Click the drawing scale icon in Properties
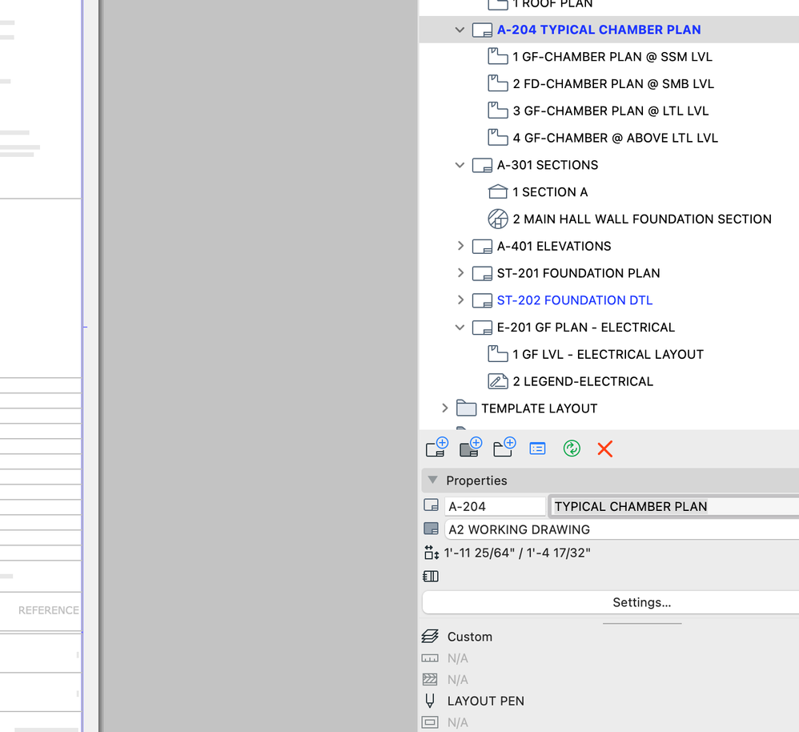The image size is (799, 732). (x=431, y=552)
